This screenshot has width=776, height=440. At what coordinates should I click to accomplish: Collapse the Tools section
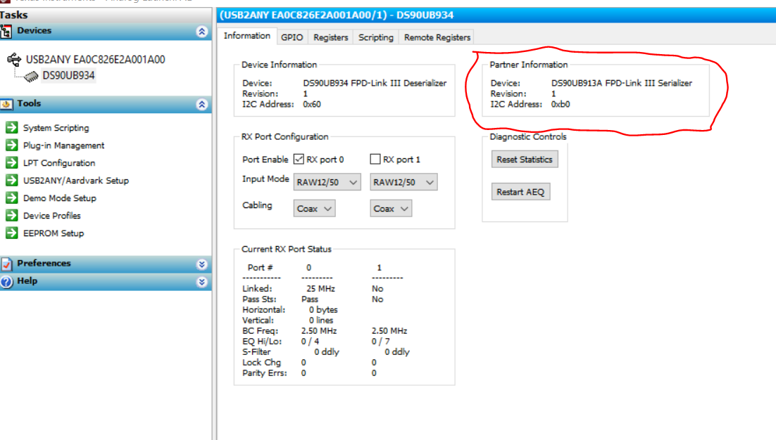[202, 104]
